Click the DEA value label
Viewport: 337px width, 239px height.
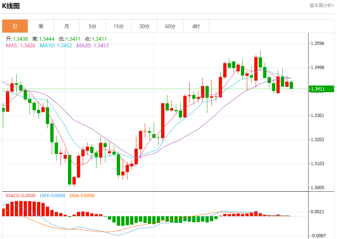[82, 196]
